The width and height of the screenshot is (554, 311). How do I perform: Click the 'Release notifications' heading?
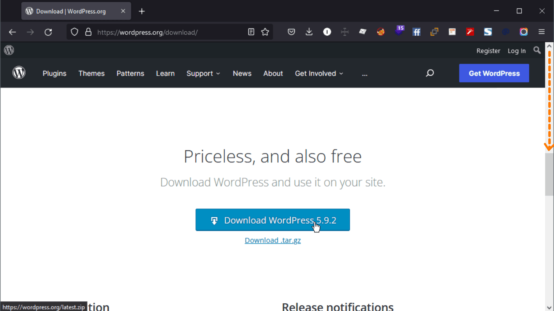click(338, 307)
